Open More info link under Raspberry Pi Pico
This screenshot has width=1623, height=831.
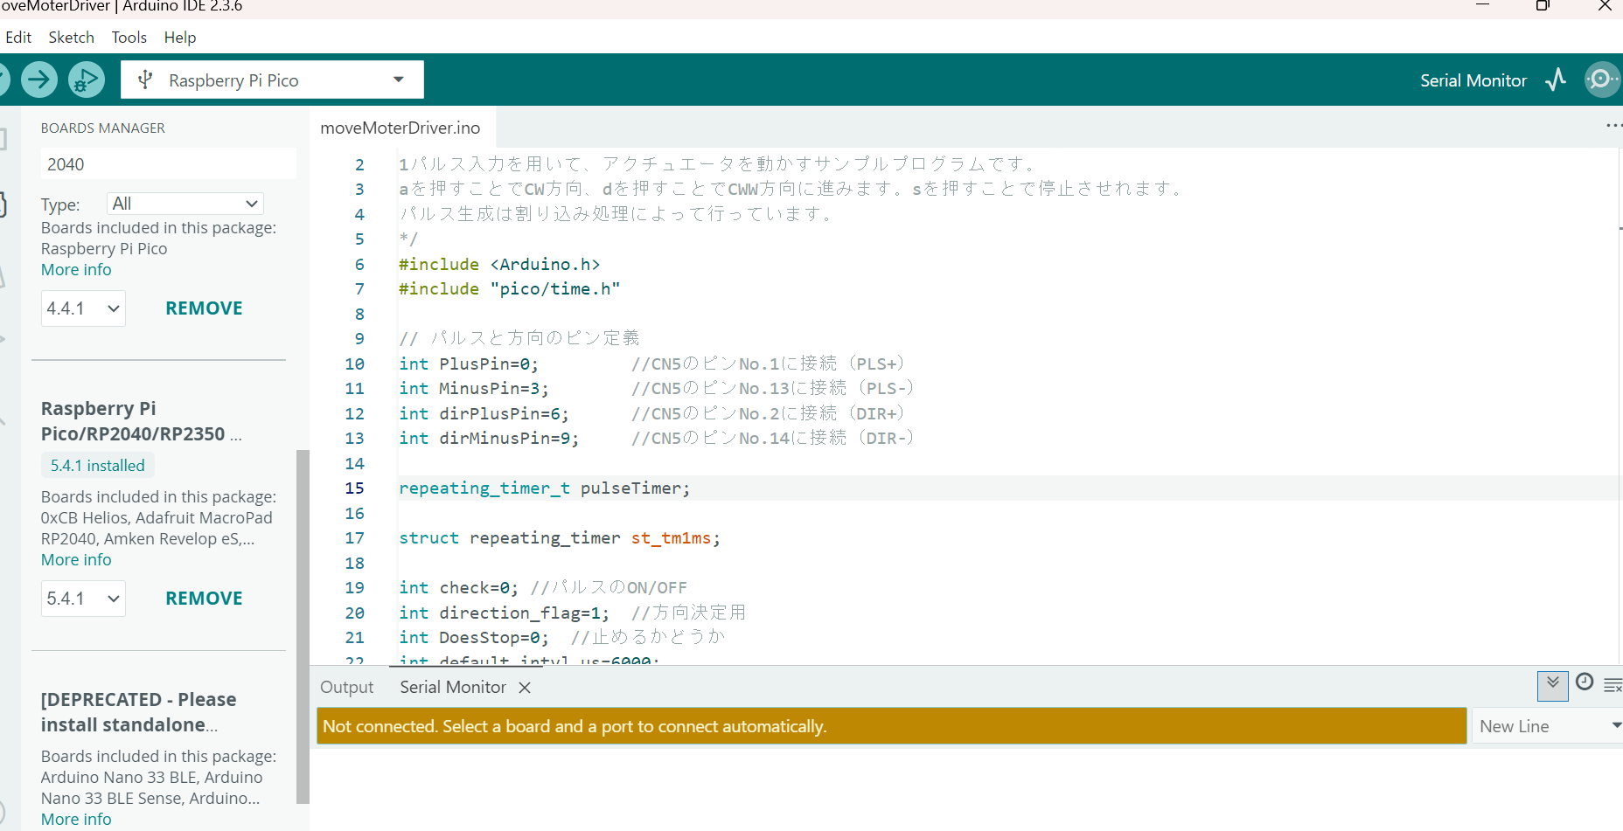pyautogui.click(x=76, y=270)
